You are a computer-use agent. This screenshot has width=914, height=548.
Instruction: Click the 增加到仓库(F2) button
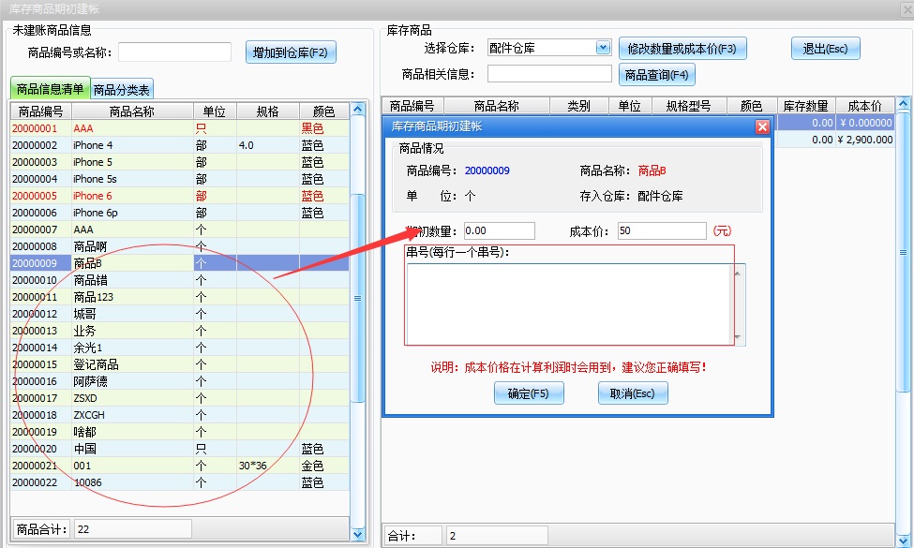(x=291, y=52)
